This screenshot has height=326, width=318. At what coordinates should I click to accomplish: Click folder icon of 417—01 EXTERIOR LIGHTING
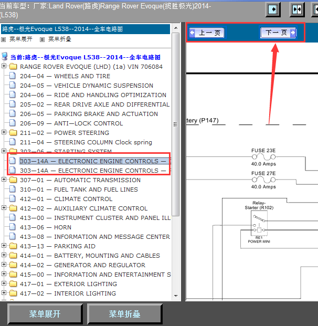tap(13, 284)
